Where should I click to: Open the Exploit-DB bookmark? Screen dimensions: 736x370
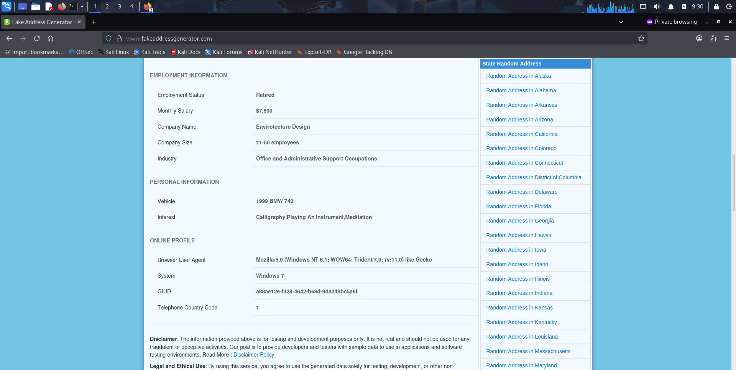[314, 52]
